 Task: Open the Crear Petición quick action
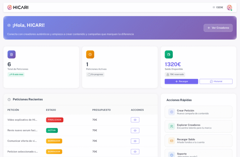pyautogui.click(x=198, y=112)
